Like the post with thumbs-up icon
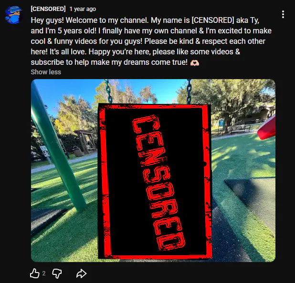The width and height of the screenshot is (295, 283). [x=35, y=273]
